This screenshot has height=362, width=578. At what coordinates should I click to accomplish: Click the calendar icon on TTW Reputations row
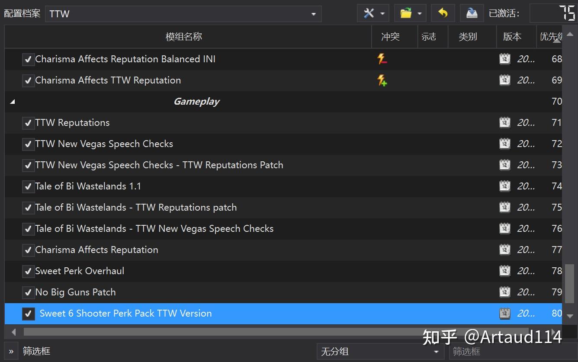tap(505, 122)
